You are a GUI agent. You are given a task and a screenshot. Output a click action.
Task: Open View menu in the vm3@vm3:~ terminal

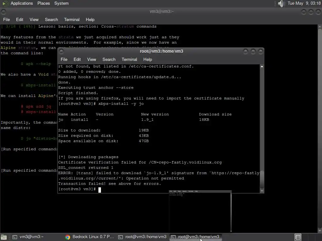[x=34, y=20]
